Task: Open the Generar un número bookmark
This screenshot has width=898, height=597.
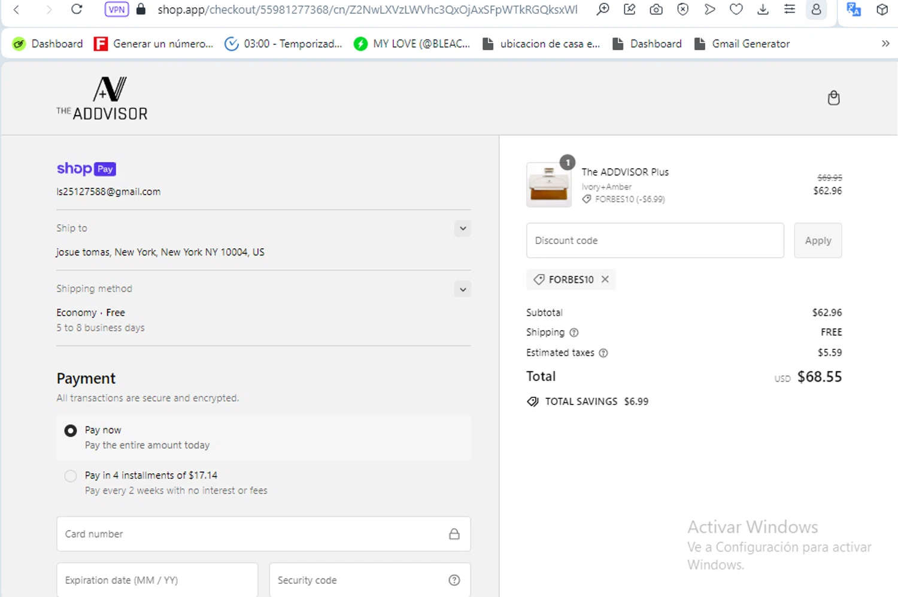Action: [x=154, y=44]
